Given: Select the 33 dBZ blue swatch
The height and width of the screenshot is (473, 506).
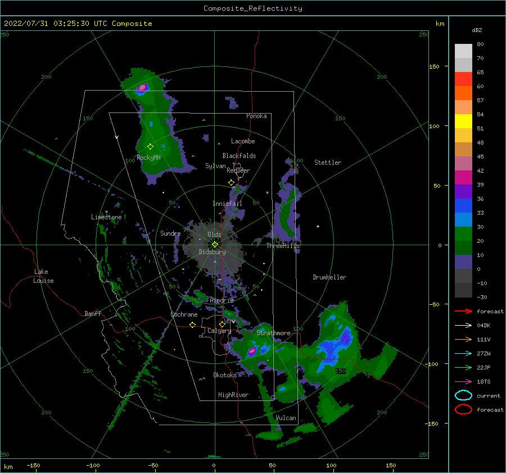Looking at the screenshot, I should (463, 205).
